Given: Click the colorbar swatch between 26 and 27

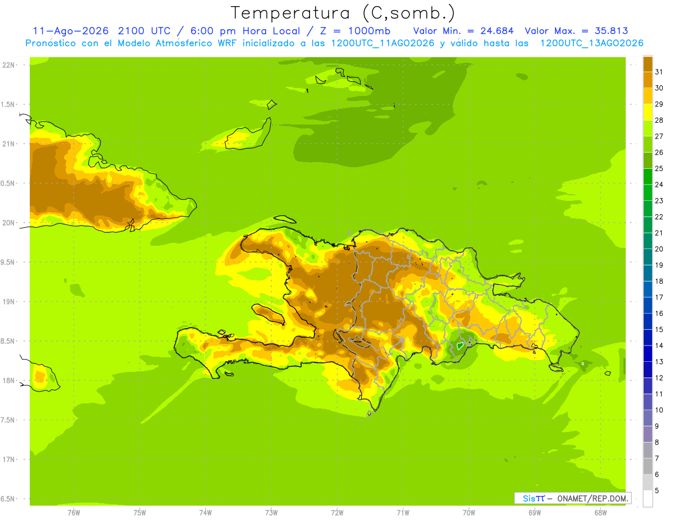Looking at the screenshot, I should coord(648,144).
